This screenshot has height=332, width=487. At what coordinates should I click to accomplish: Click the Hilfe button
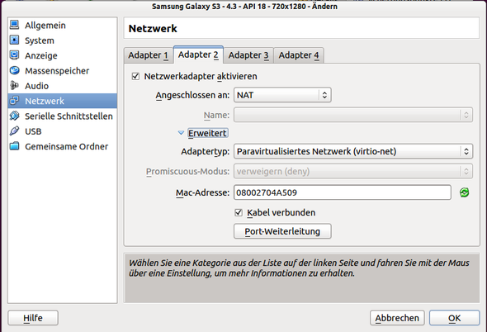pyautogui.click(x=33, y=318)
